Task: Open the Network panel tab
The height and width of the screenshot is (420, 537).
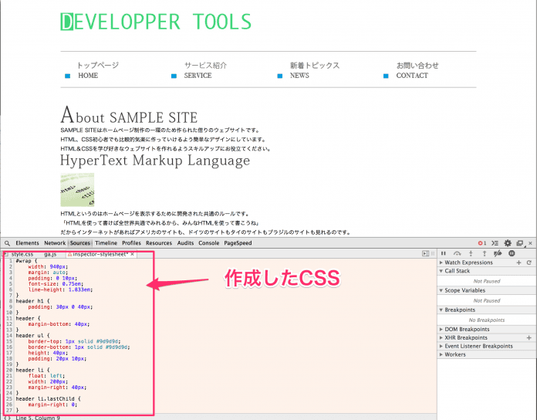Action: click(x=55, y=243)
